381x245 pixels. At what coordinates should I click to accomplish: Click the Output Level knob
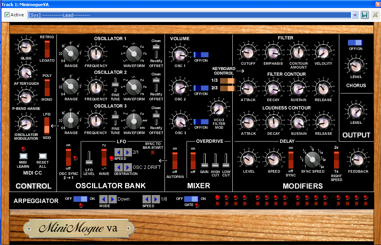click(356, 112)
